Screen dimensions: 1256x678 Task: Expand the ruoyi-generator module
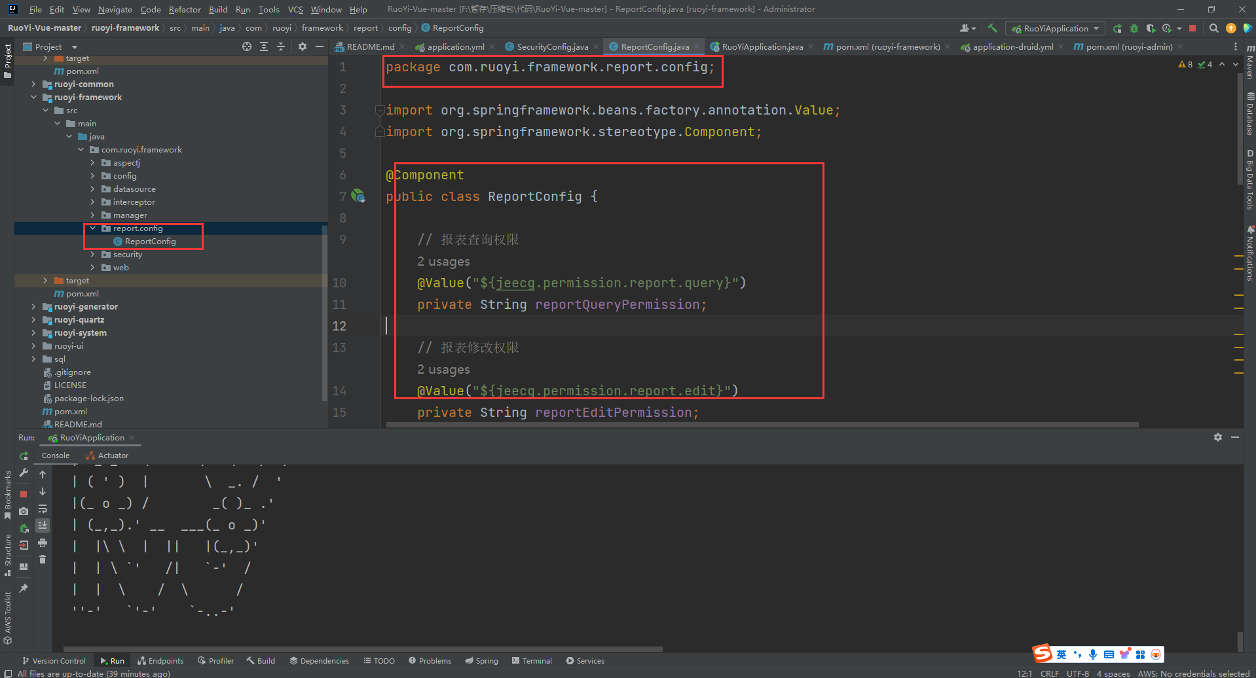coord(33,306)
